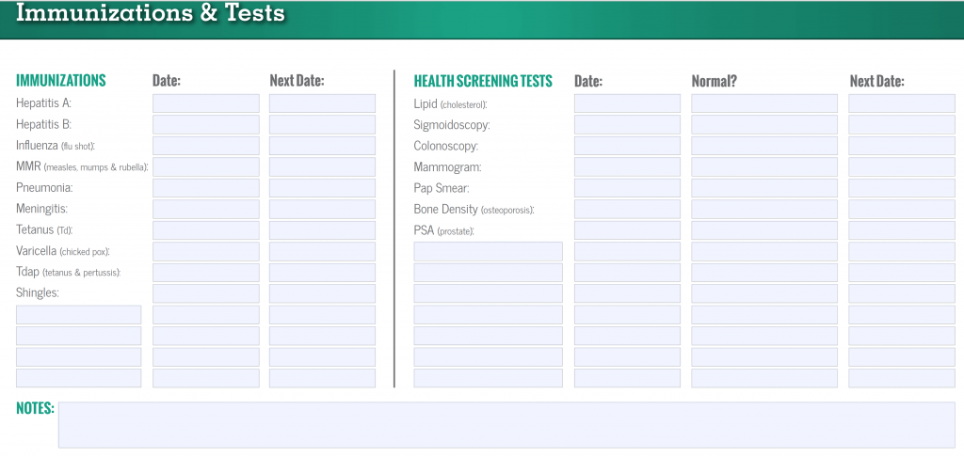Click the first blank immunization name field
This screenshot has height=457, width=964.
coord(79,315)
